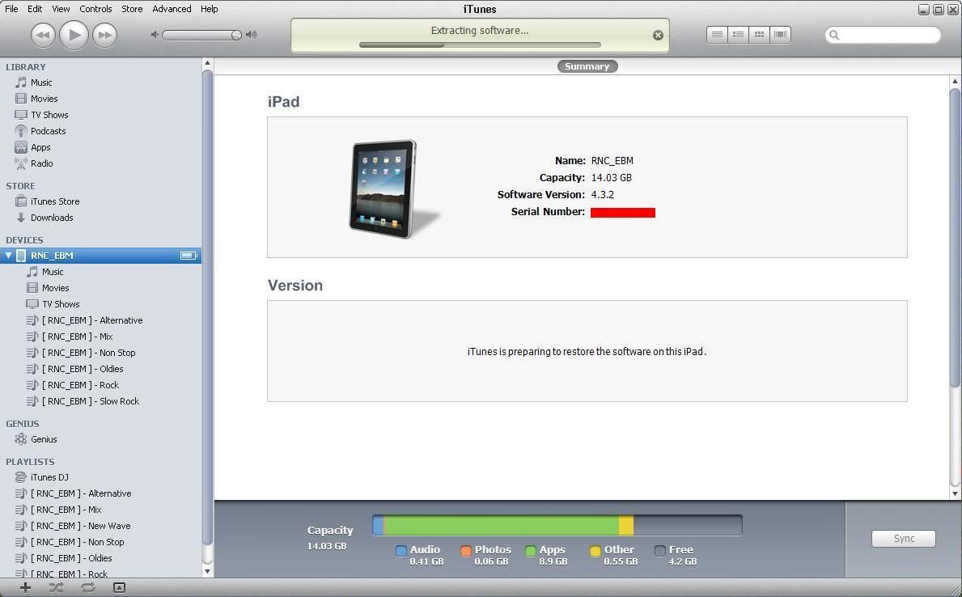This screenshot has width=962, height=597.
Task: Click the Free space legend swatch
Action: 660,550
